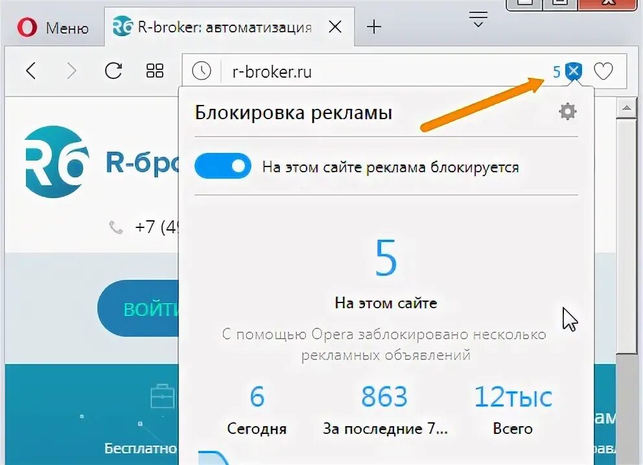Add page to bookmarks with heart icon
This screenshot has width=643, height=465.
[x=603, y=71]
